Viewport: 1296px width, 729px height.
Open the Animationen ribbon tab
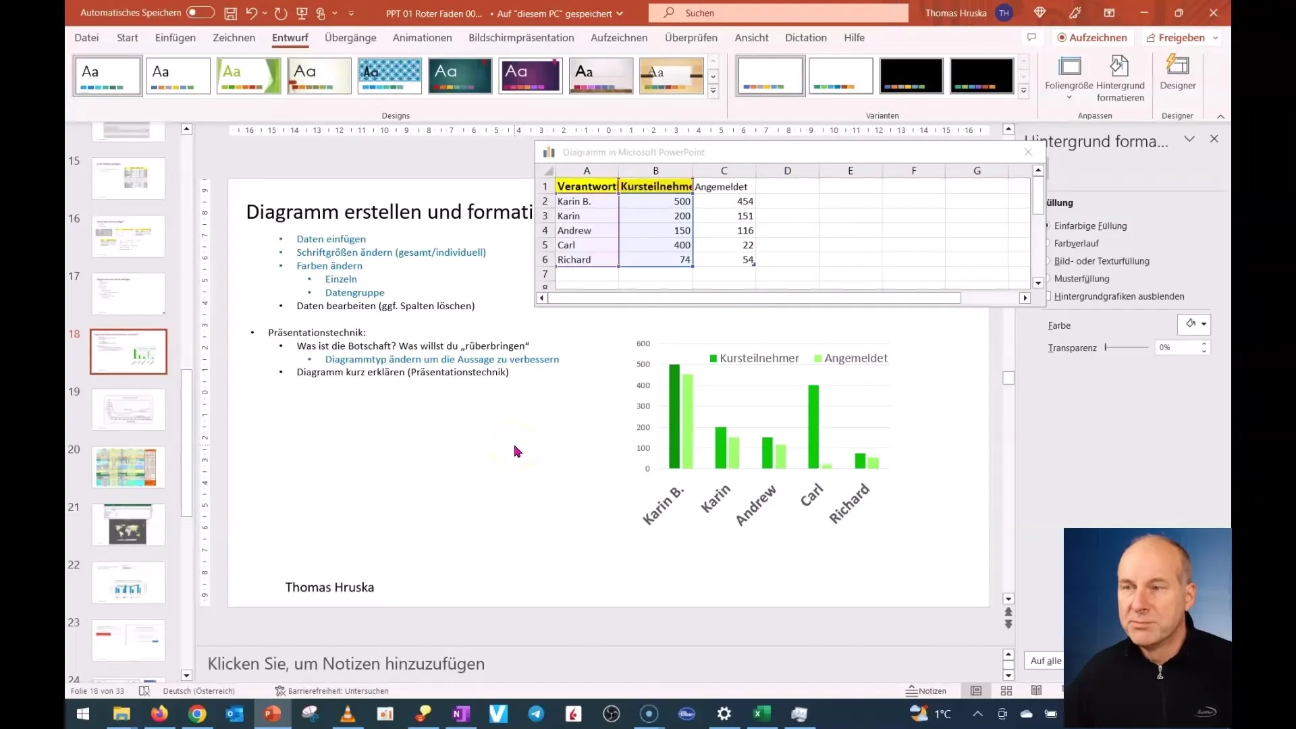(x=422, y=37)
